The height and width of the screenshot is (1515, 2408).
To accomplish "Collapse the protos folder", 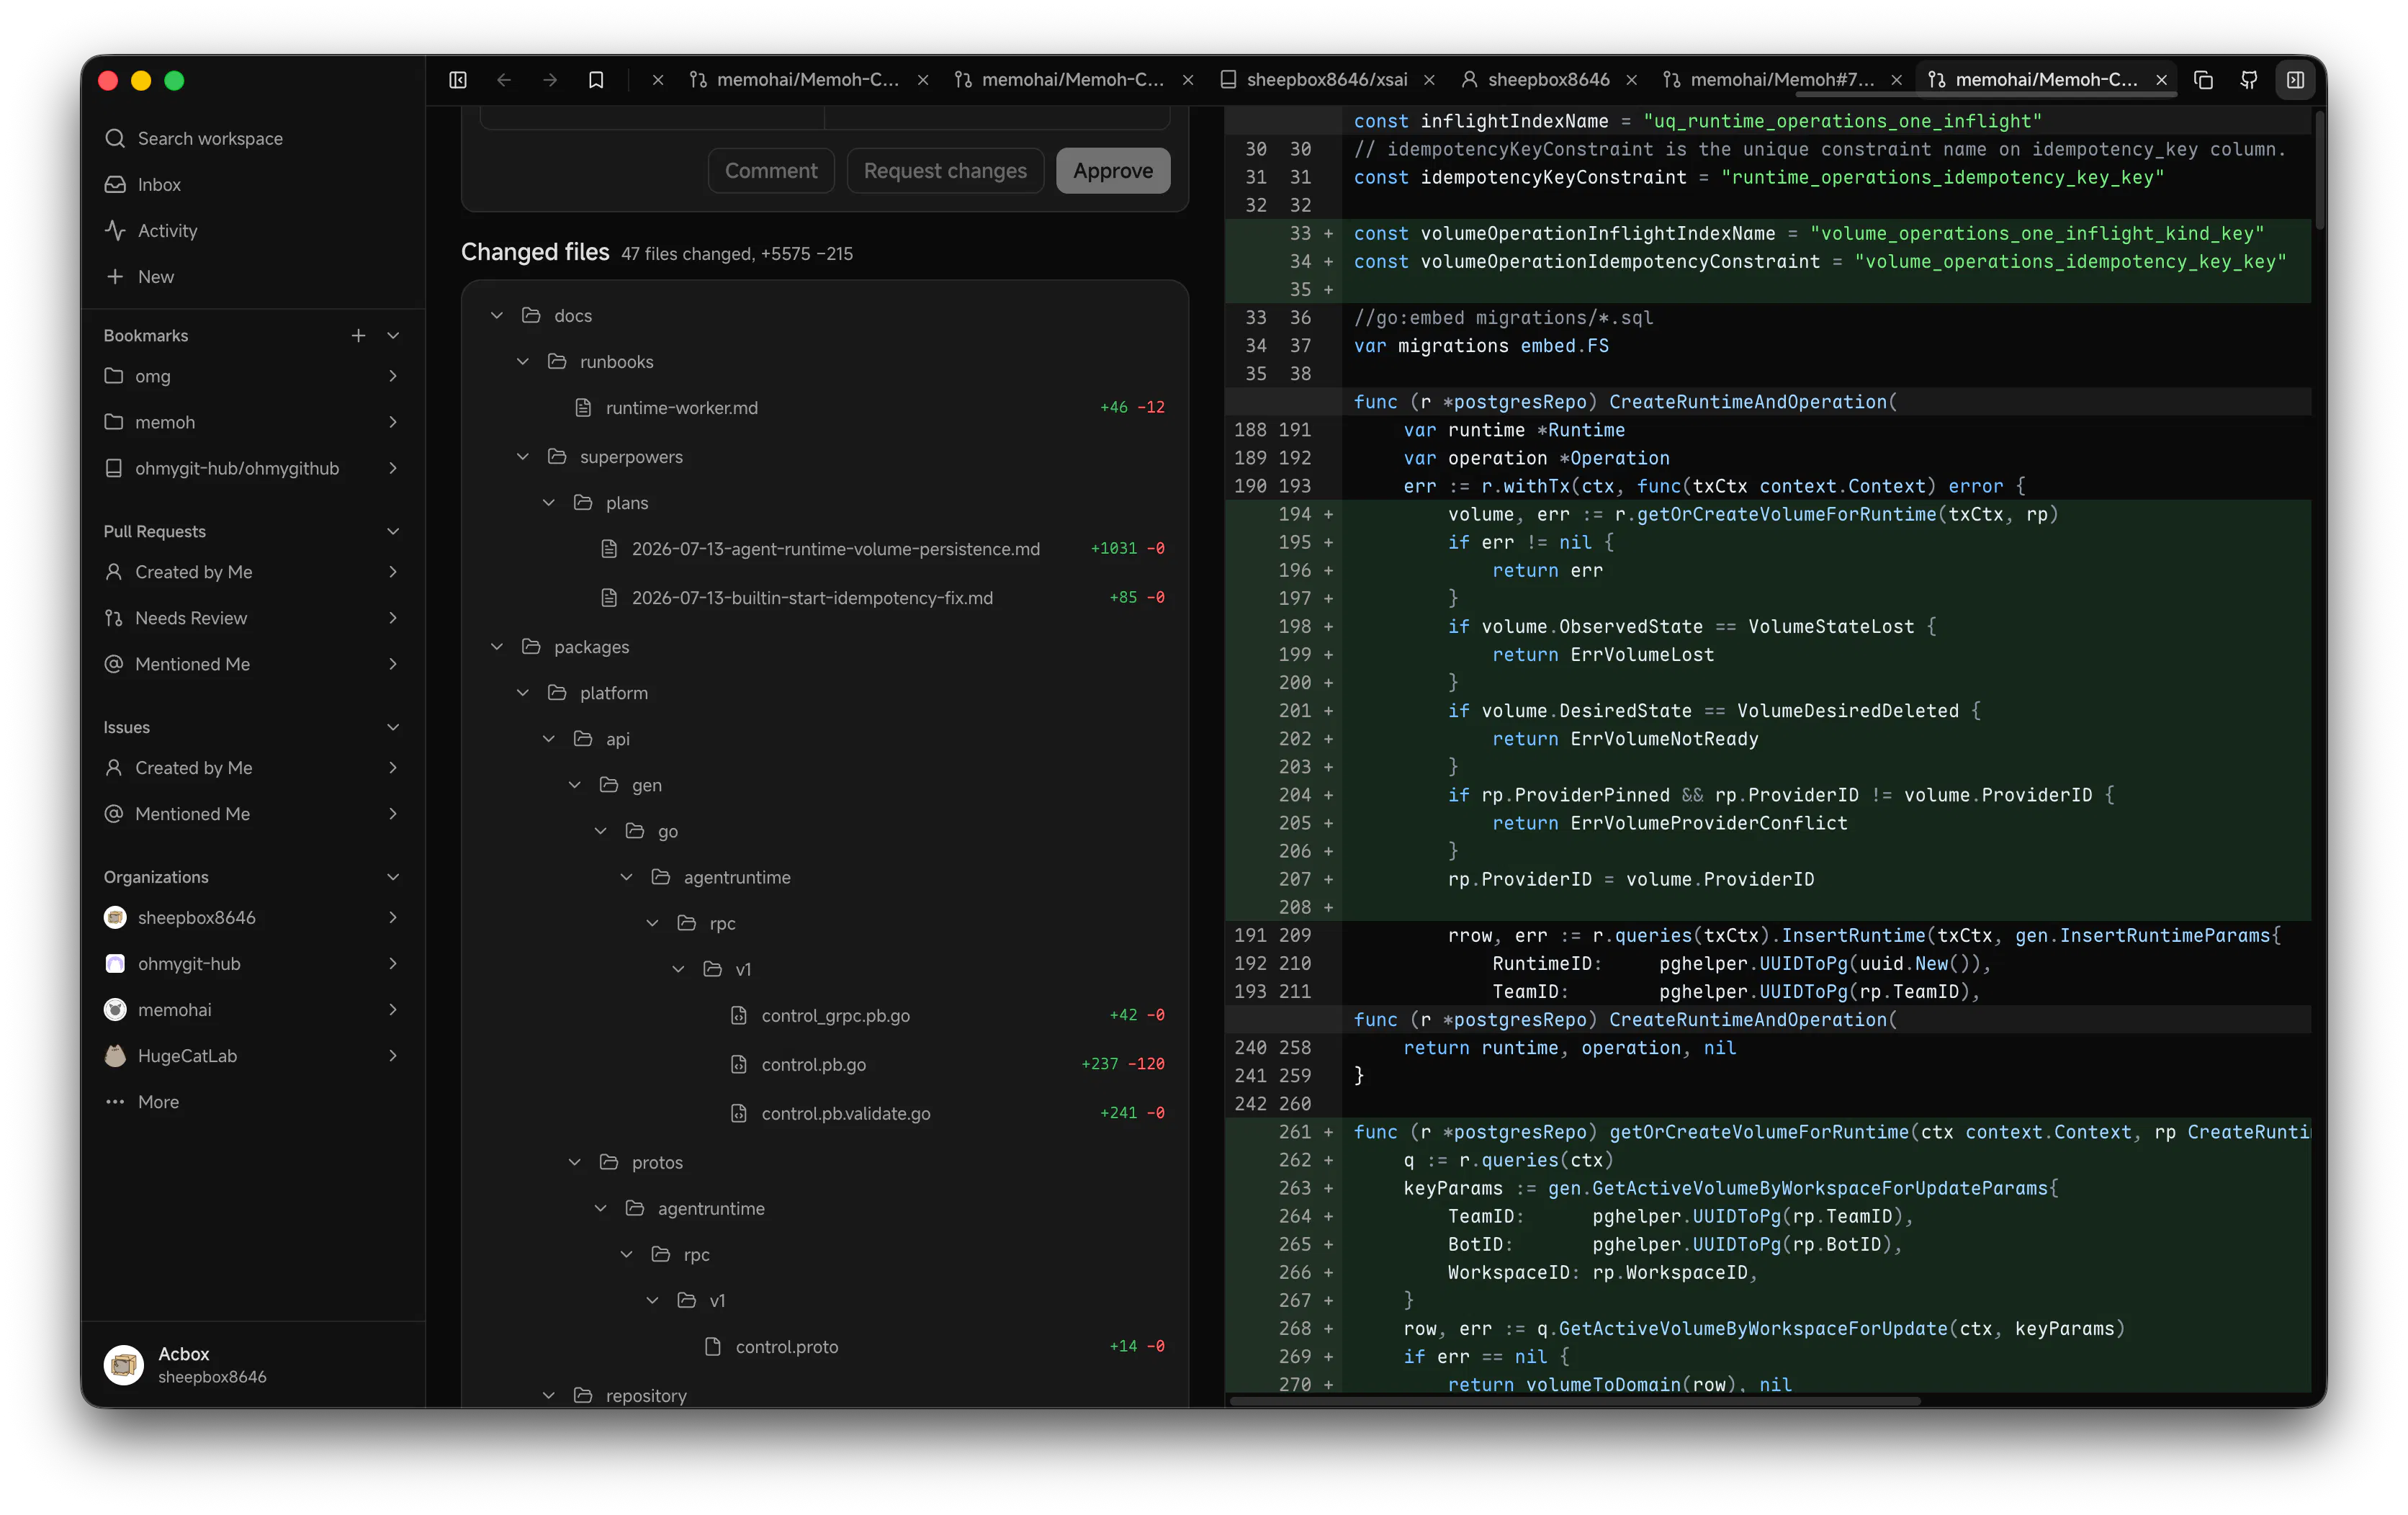I will click(575, 1163).
